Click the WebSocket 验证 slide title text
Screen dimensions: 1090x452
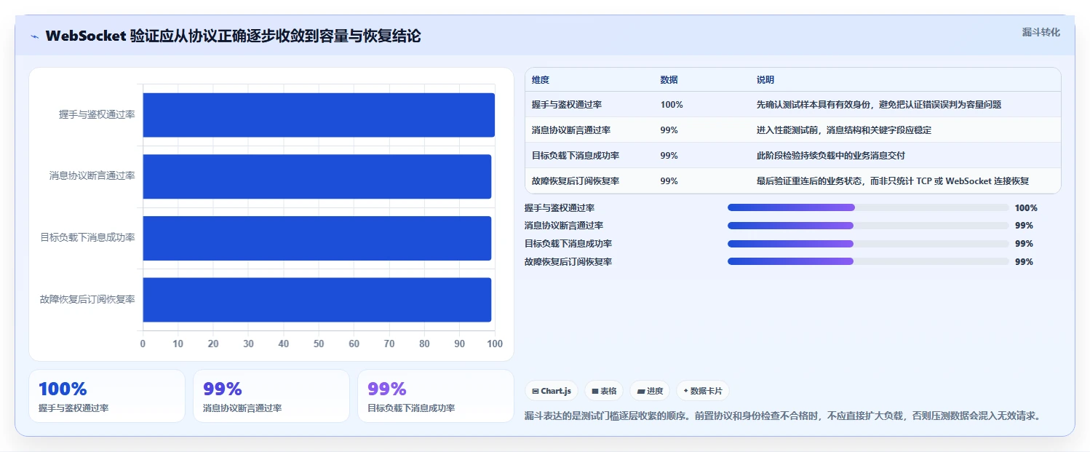pyautogui.click(x=233, y=36)
